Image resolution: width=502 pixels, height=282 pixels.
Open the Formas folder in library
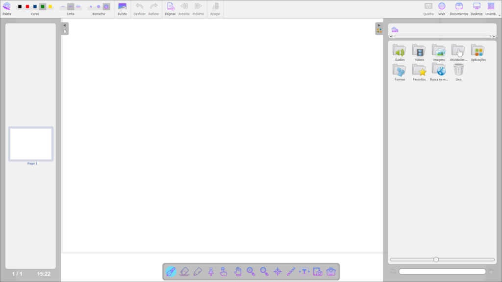[x=400, y=71]
